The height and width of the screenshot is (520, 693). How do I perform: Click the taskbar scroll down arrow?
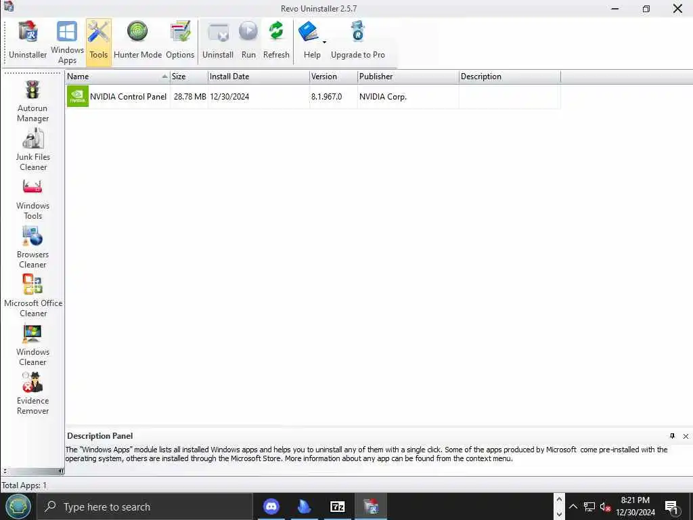click(x=559, y=514)
